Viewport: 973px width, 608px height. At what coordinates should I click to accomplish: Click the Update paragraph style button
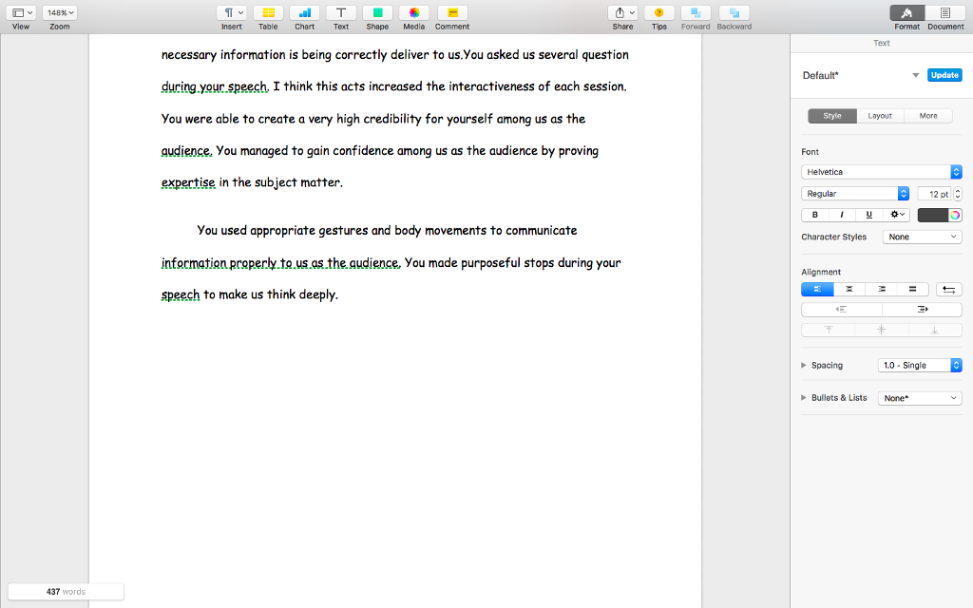944,73
